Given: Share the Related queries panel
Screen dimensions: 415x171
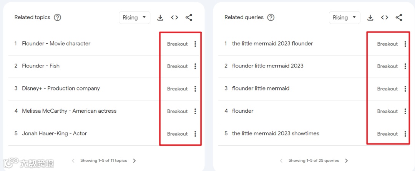Looking at the screenshot, I should pos(399,18).
